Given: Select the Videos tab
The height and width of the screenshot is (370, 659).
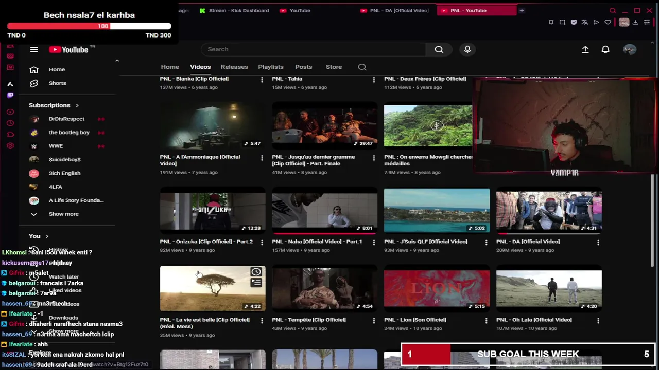Looking at the screenshot, I should 200,67.
